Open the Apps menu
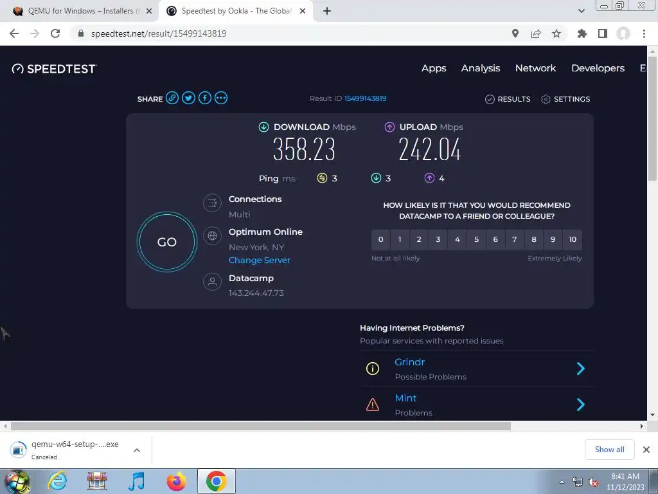 point(434,68)
